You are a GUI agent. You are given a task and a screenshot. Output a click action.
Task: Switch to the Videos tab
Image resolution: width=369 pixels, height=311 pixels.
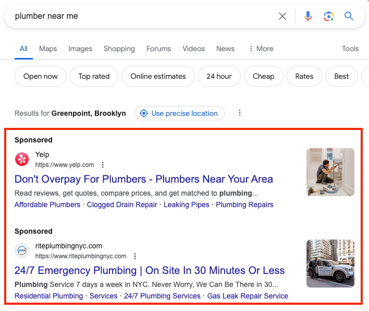[x=194, y=49]
